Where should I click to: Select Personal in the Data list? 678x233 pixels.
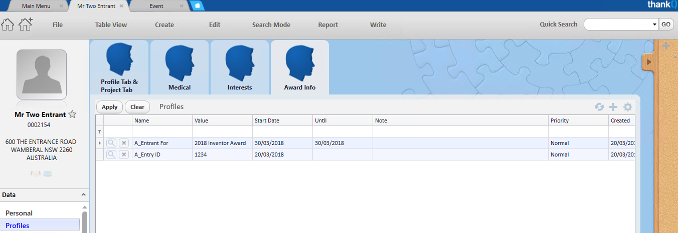pos(19,213)
